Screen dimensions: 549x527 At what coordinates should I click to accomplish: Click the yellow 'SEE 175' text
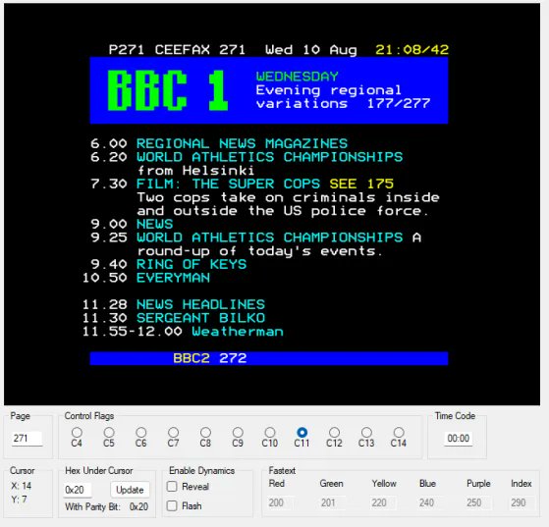pos(361,184)
